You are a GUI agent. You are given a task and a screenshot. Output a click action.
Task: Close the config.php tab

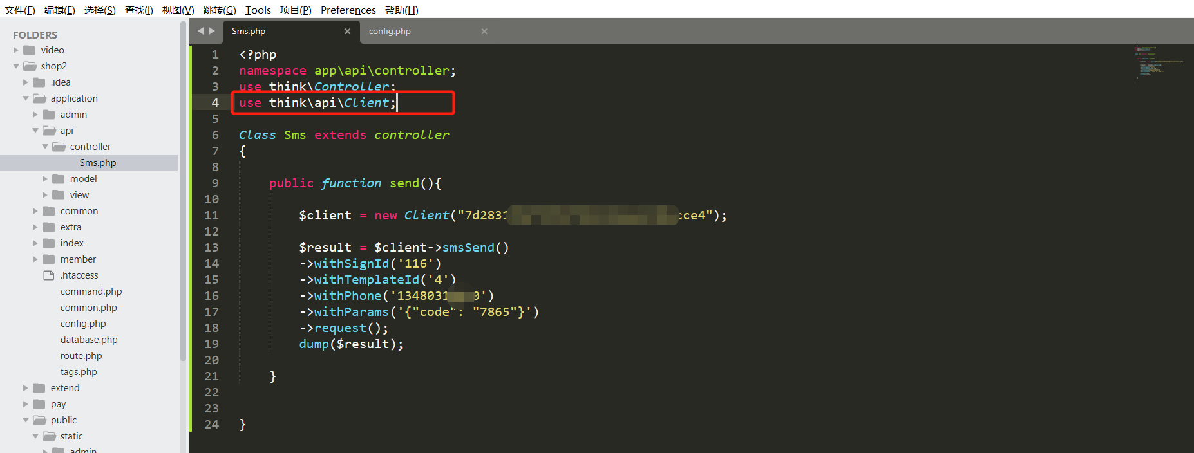pyautogui.click(x=484, y=31)
